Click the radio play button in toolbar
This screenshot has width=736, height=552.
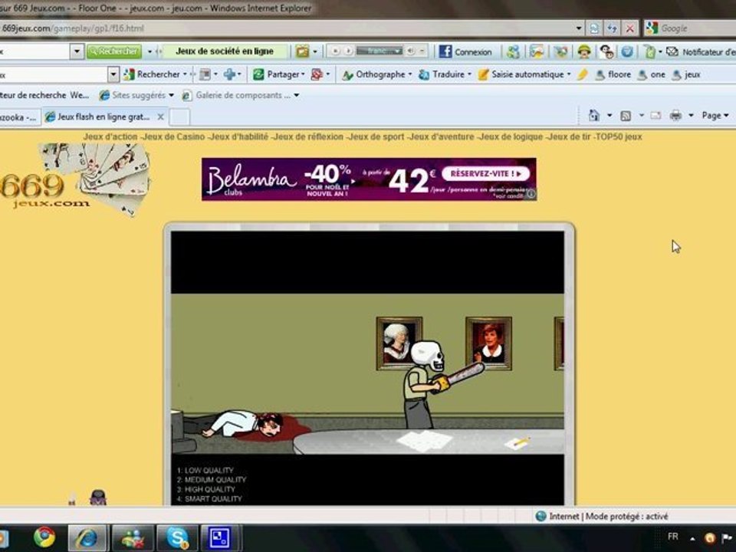click(x=348, y=51)
